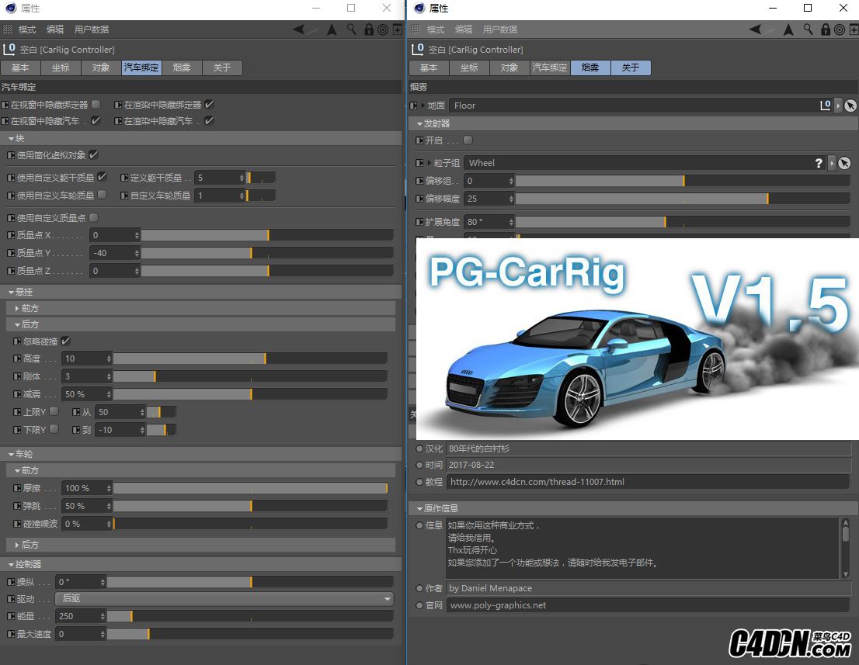859x665 pixels.
Task: Click the keyframe icon beside 驱动
Action: click(x=11, y=599)
